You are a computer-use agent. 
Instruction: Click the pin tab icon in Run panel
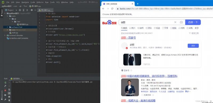click(5, 100)
